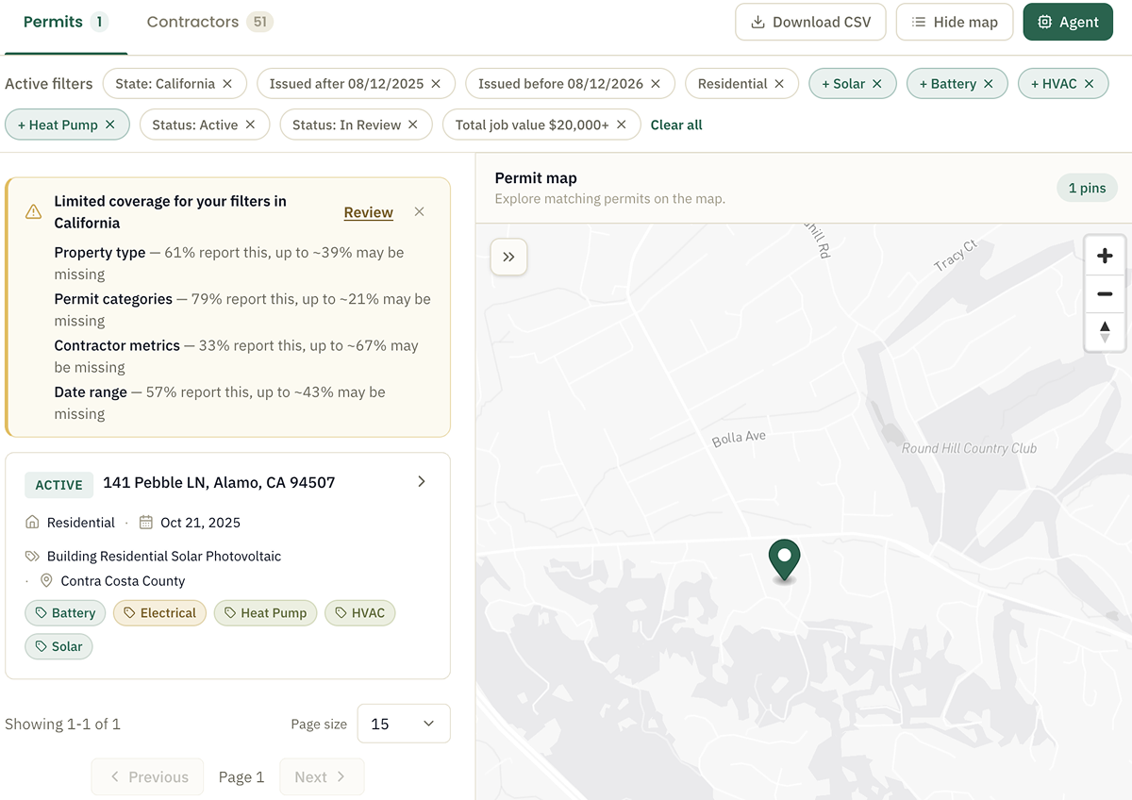Dismiss the limited coverage warning
The width and height of the screenshot is (1132, 800).
click(x=420, y=211)
